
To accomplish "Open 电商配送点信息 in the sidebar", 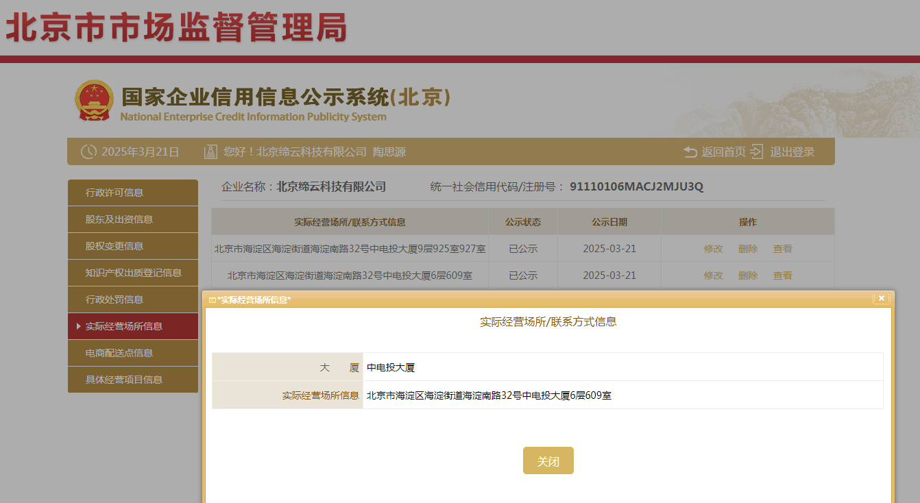I will tap(133, 353).
